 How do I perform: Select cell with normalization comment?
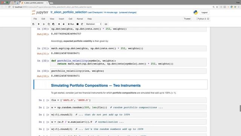[x=128, y=122]
